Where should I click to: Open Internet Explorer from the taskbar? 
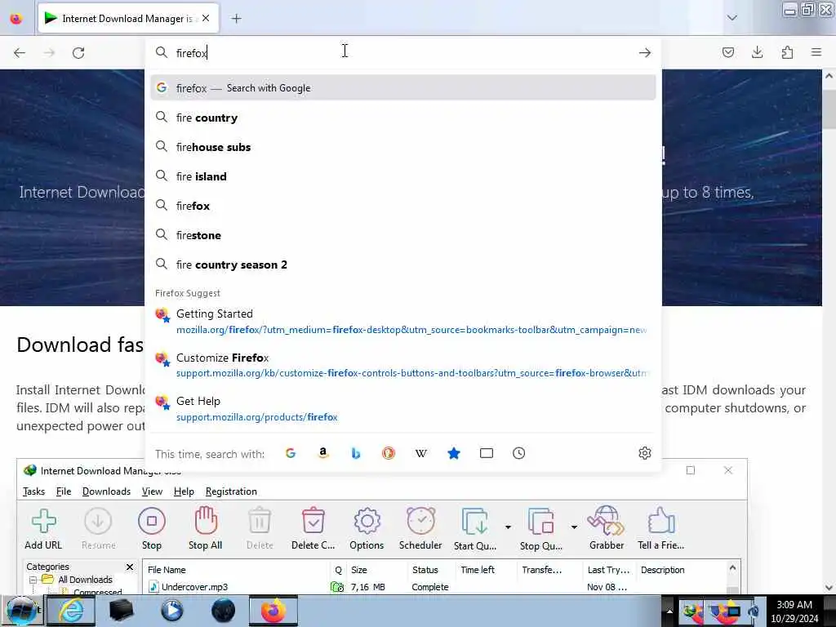click(x=71, y=611)
